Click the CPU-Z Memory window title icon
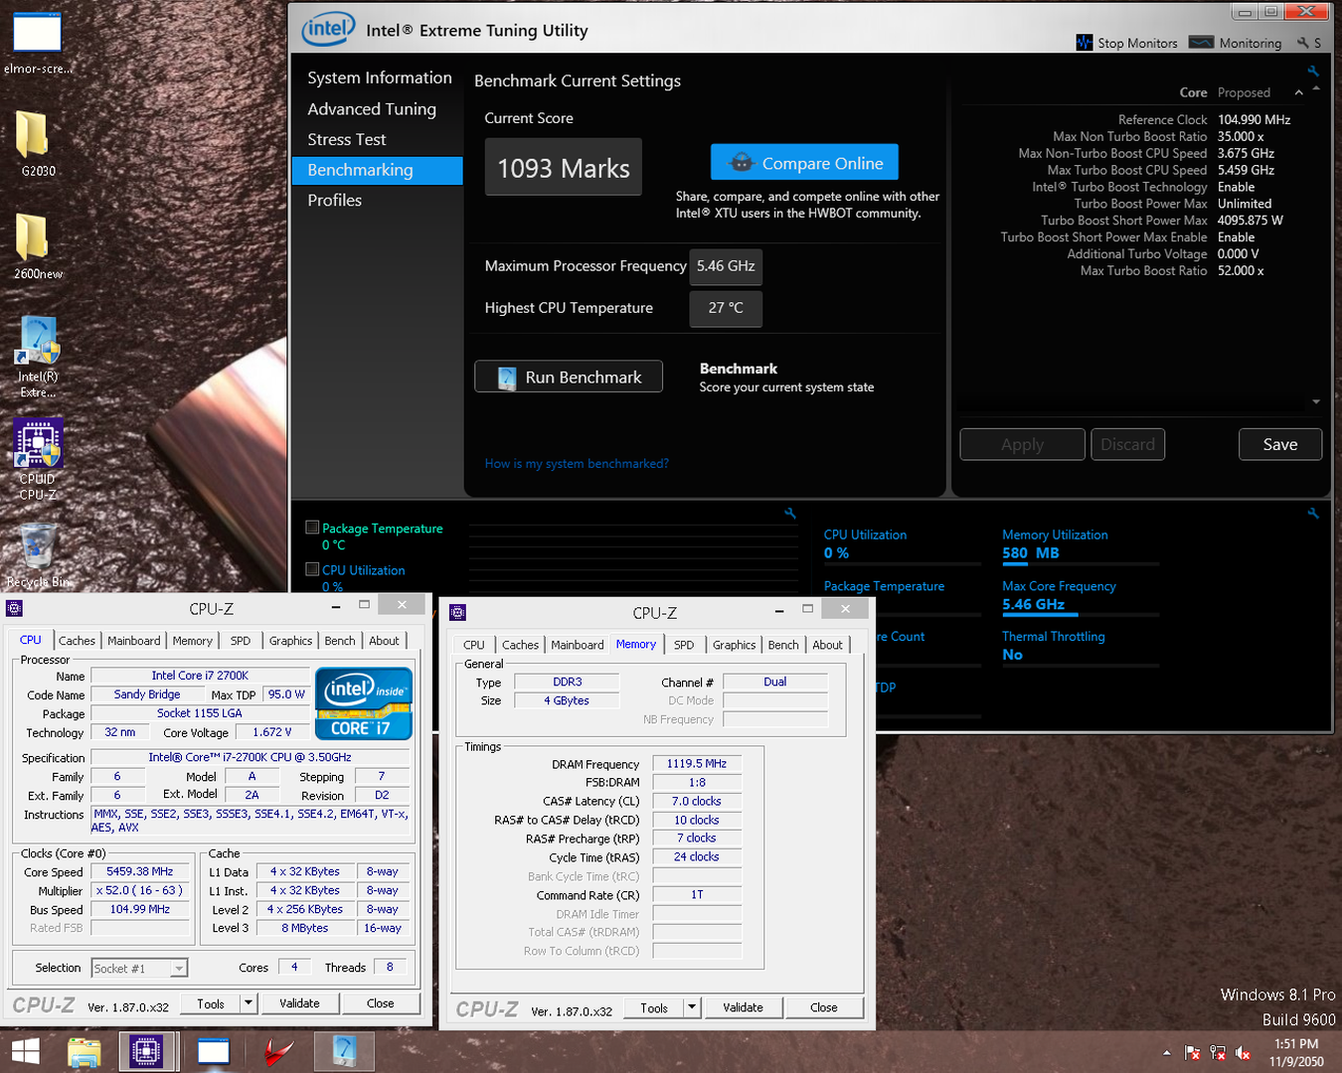This screenshot has height=1073, width=1342. pos(457,612)
